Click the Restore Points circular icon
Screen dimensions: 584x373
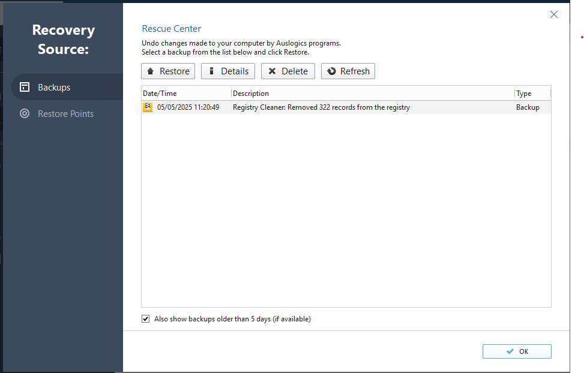click(x=25, y=113)
